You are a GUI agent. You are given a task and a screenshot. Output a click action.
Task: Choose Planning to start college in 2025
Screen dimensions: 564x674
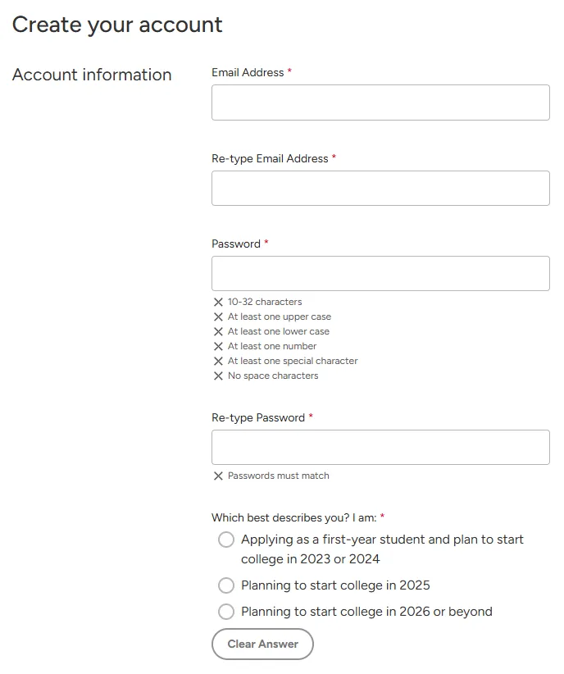[x=226, y=585]
